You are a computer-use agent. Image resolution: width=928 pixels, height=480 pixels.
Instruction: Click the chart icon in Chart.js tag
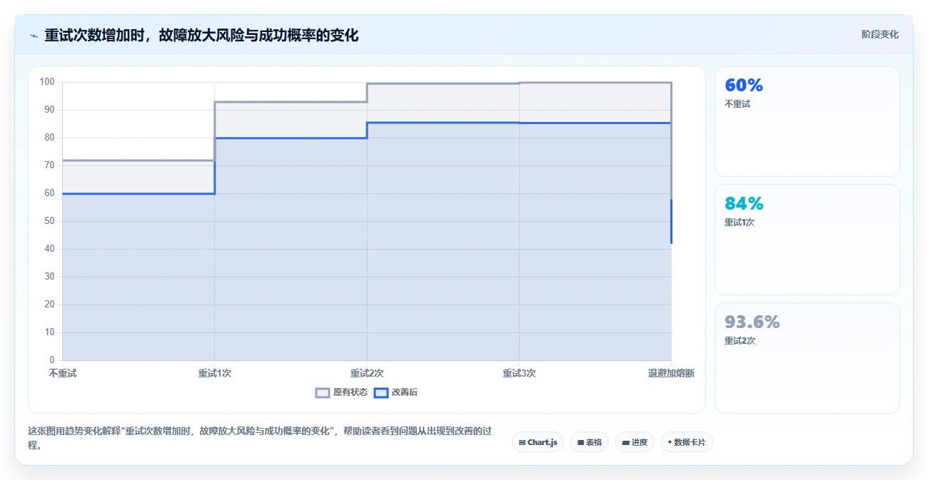(523, 442)
